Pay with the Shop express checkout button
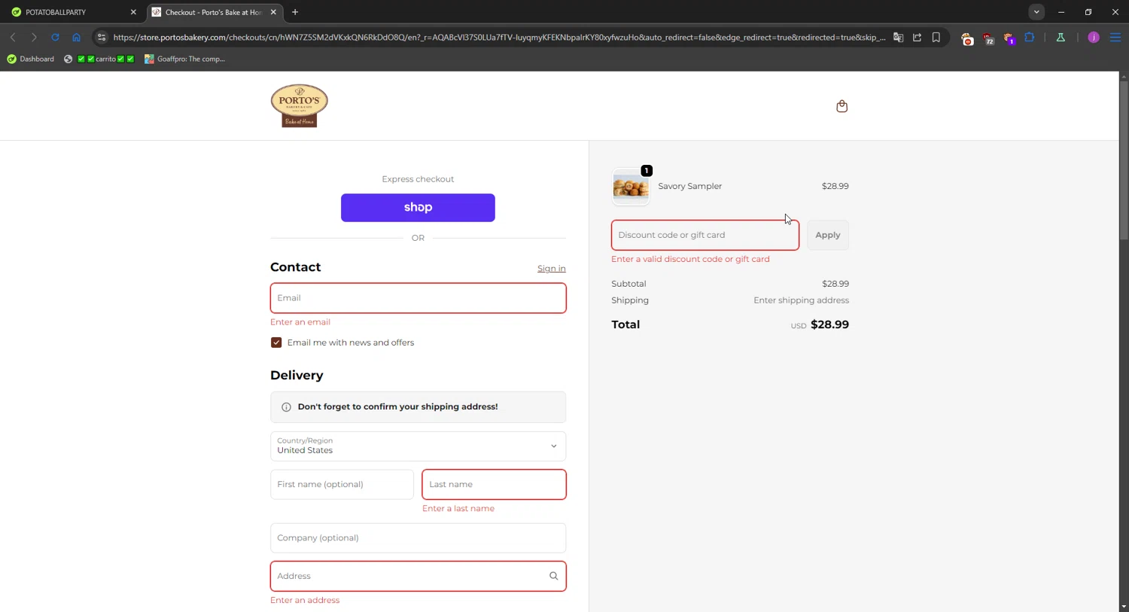This screenshot has width=1129, height=612. pos(418,208)
